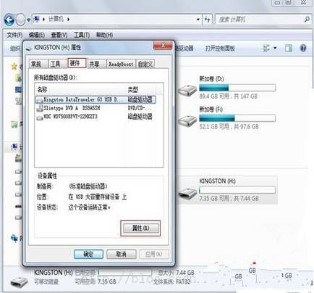Click 打开控制面板 in the Explorer toolbar
This screenshot has height=293, width=314.
[220, 49]
